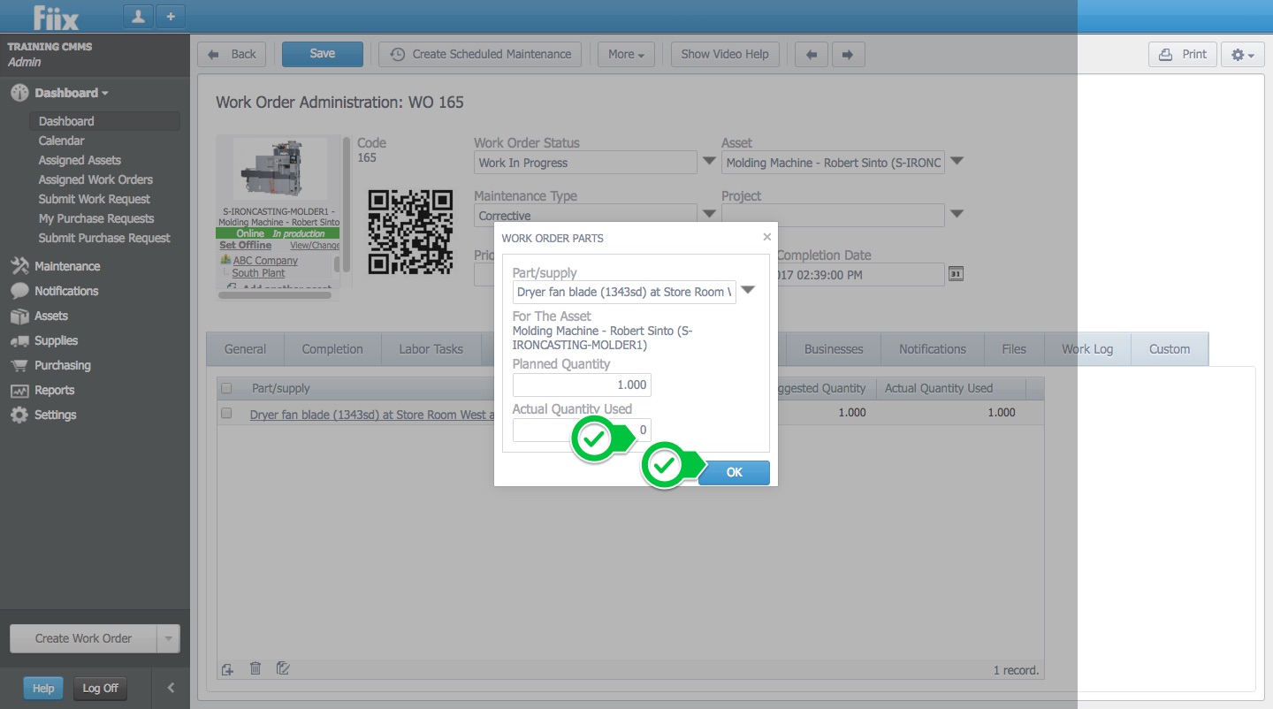
Task: Open the More dropdown menu
Action: 626,54
